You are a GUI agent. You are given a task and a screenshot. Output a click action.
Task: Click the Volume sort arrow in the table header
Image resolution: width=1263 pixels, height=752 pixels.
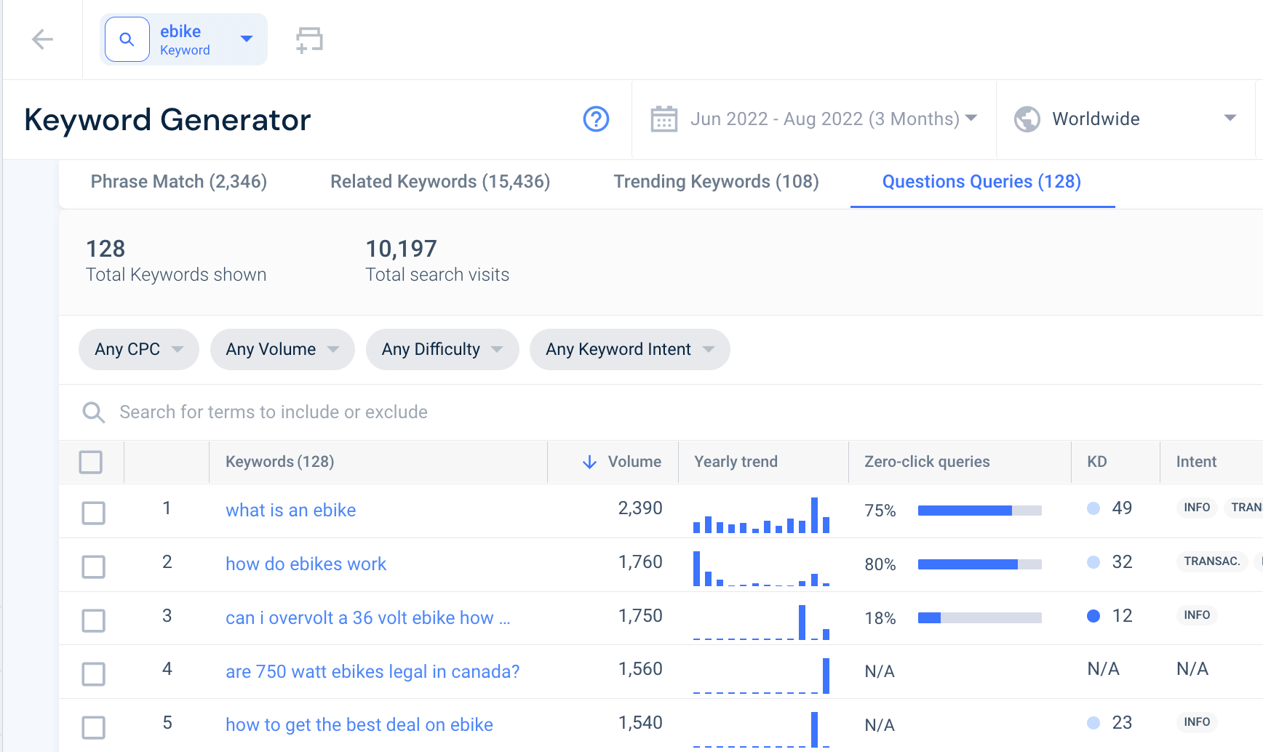tap(589, 461)
